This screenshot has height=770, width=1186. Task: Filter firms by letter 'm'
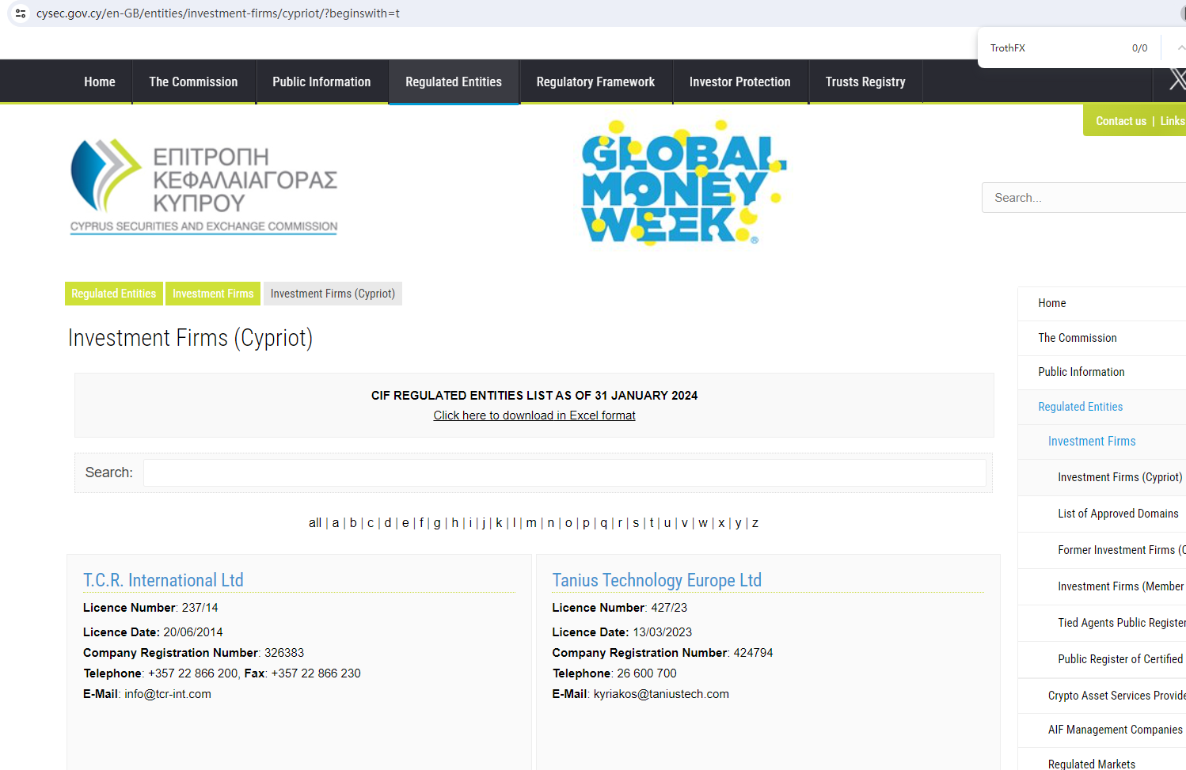click(x=531, y=523)
